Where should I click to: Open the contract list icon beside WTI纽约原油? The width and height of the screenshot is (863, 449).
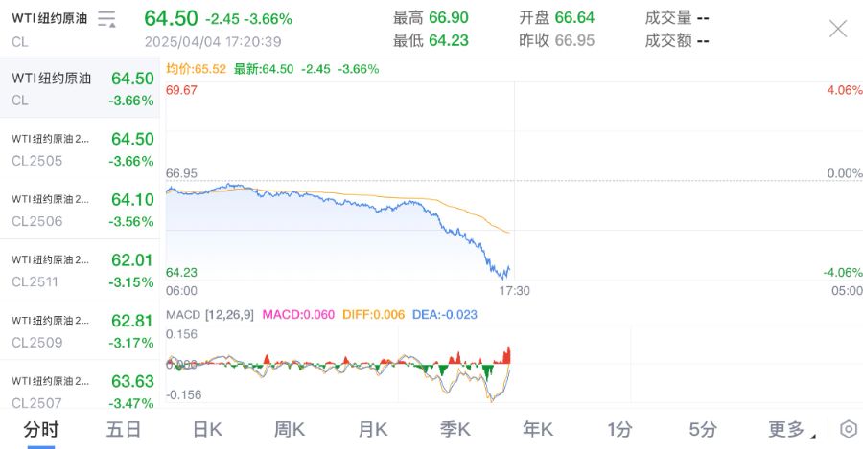(x=106, y=19)
